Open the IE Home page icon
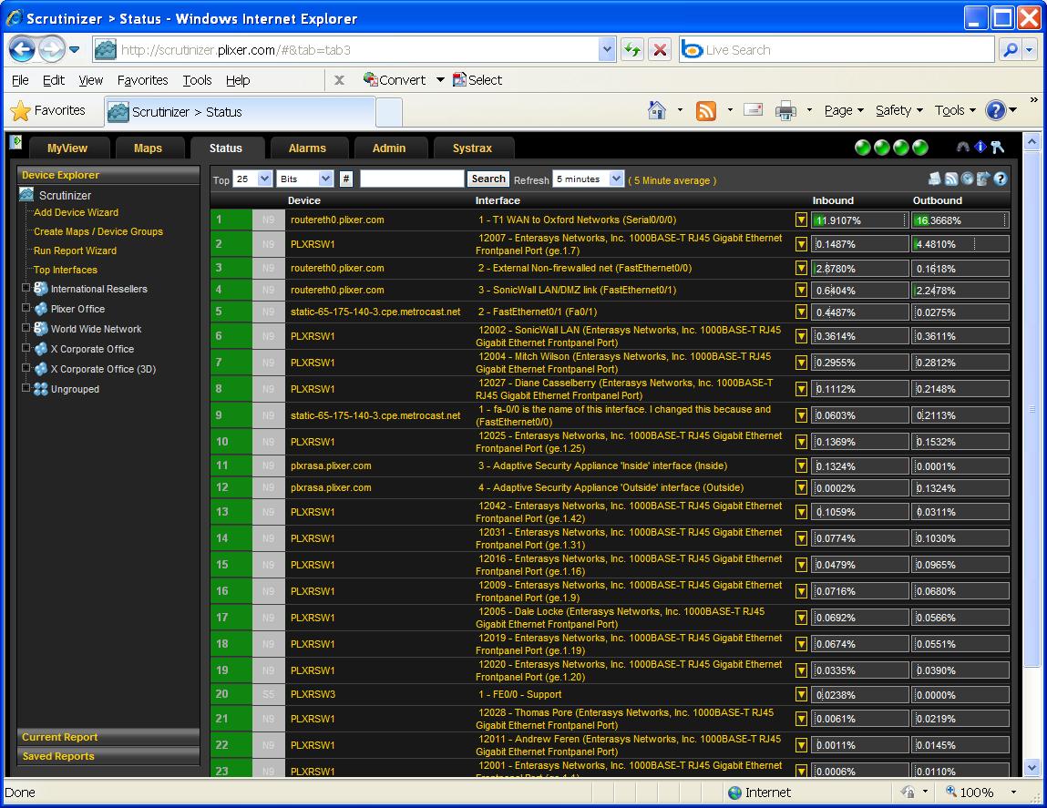 click(657, 110)
